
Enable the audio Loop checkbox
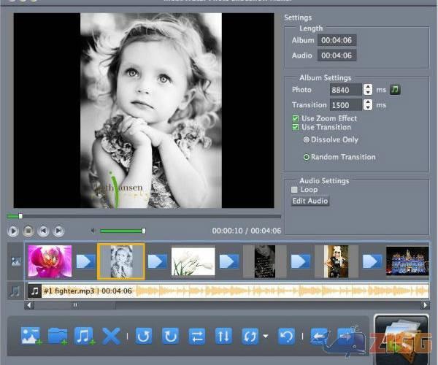[x=294, y=190]
